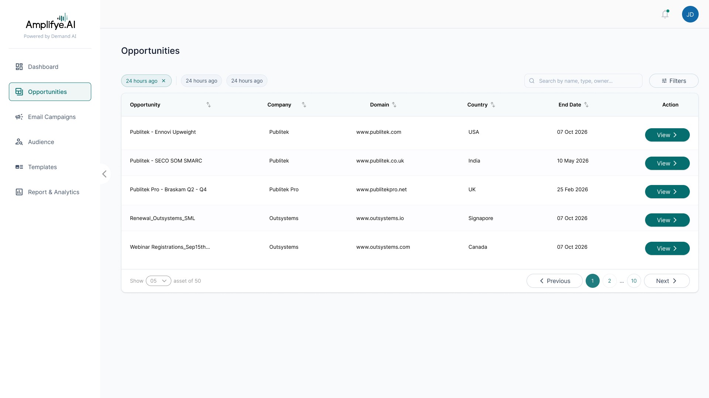Remove the active 24 hours ago filter
709x398 pixels.
pos(164,81)
